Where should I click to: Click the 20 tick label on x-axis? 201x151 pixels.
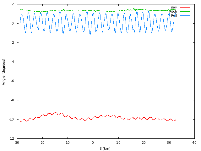[x=144, y=143]
